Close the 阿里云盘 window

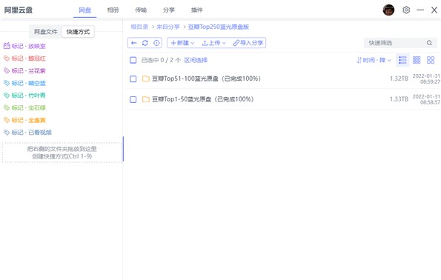click(434, 10)
